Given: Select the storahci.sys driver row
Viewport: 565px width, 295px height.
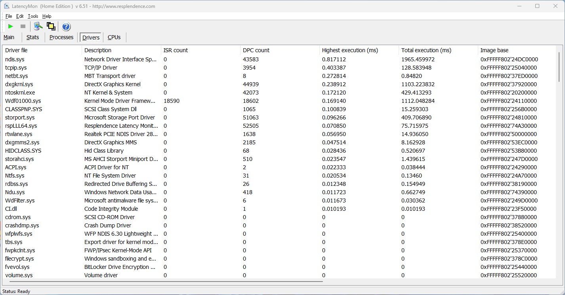Looking at the screenshot, I should [279, 159].
